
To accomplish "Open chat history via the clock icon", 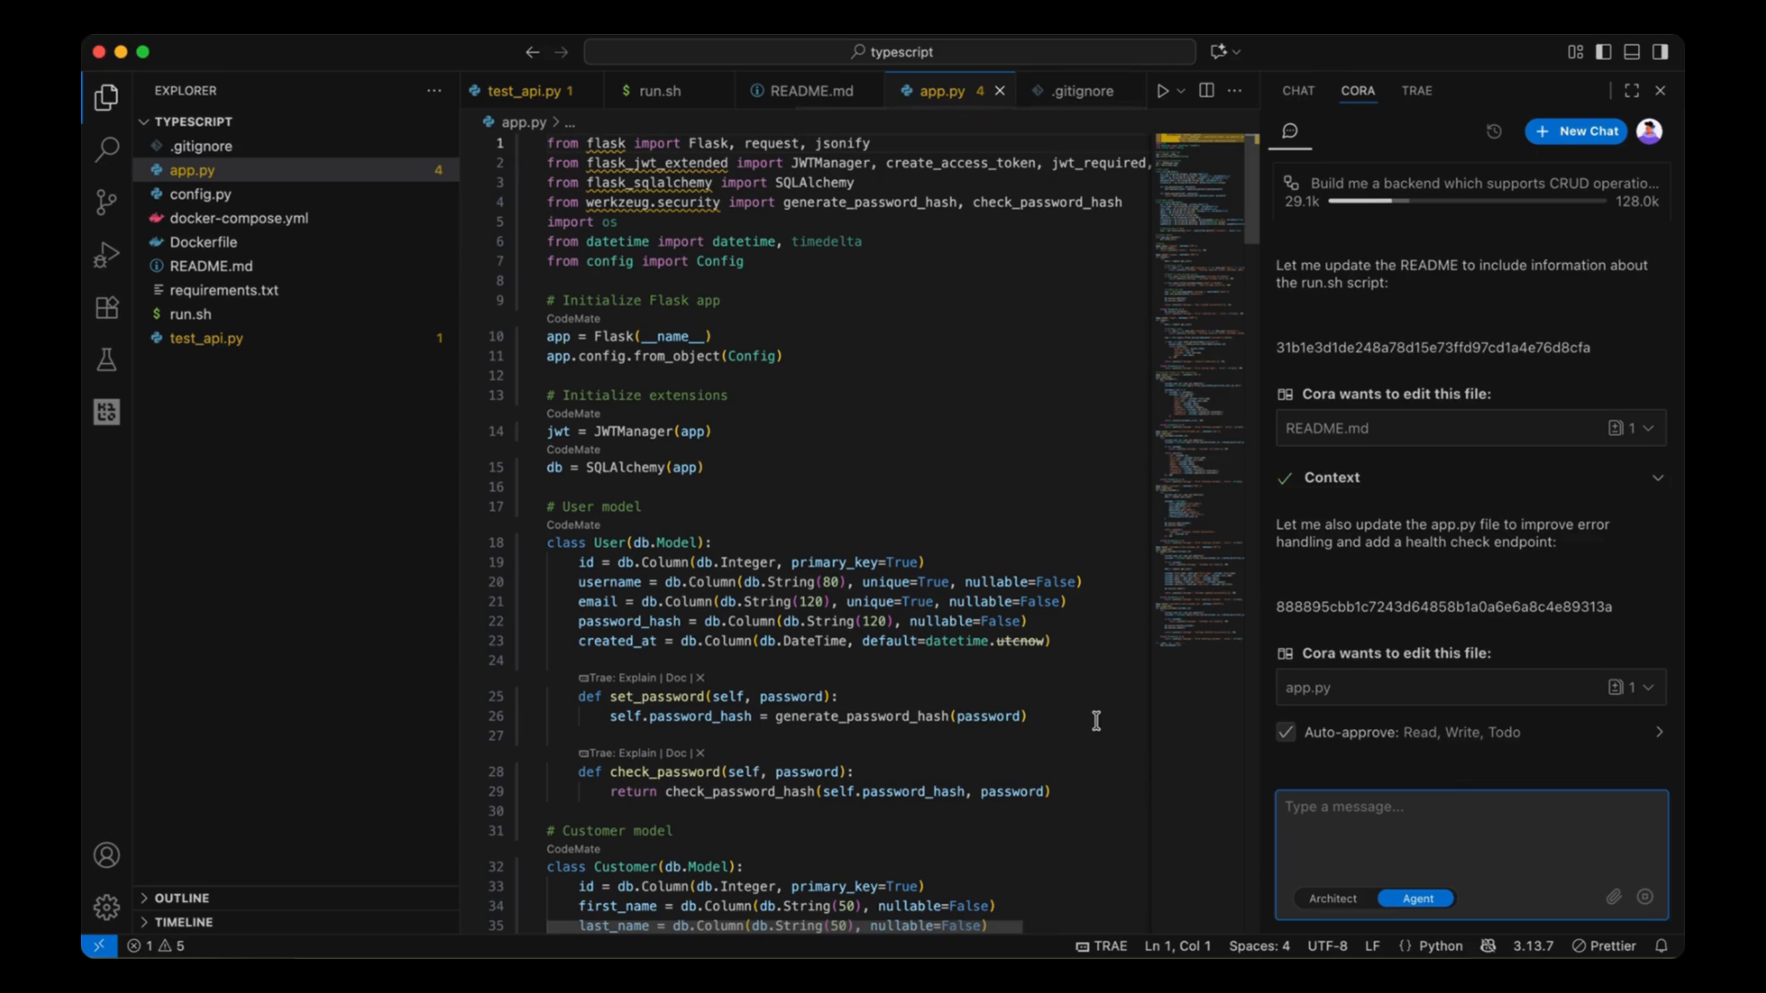I will [1494, 131].
